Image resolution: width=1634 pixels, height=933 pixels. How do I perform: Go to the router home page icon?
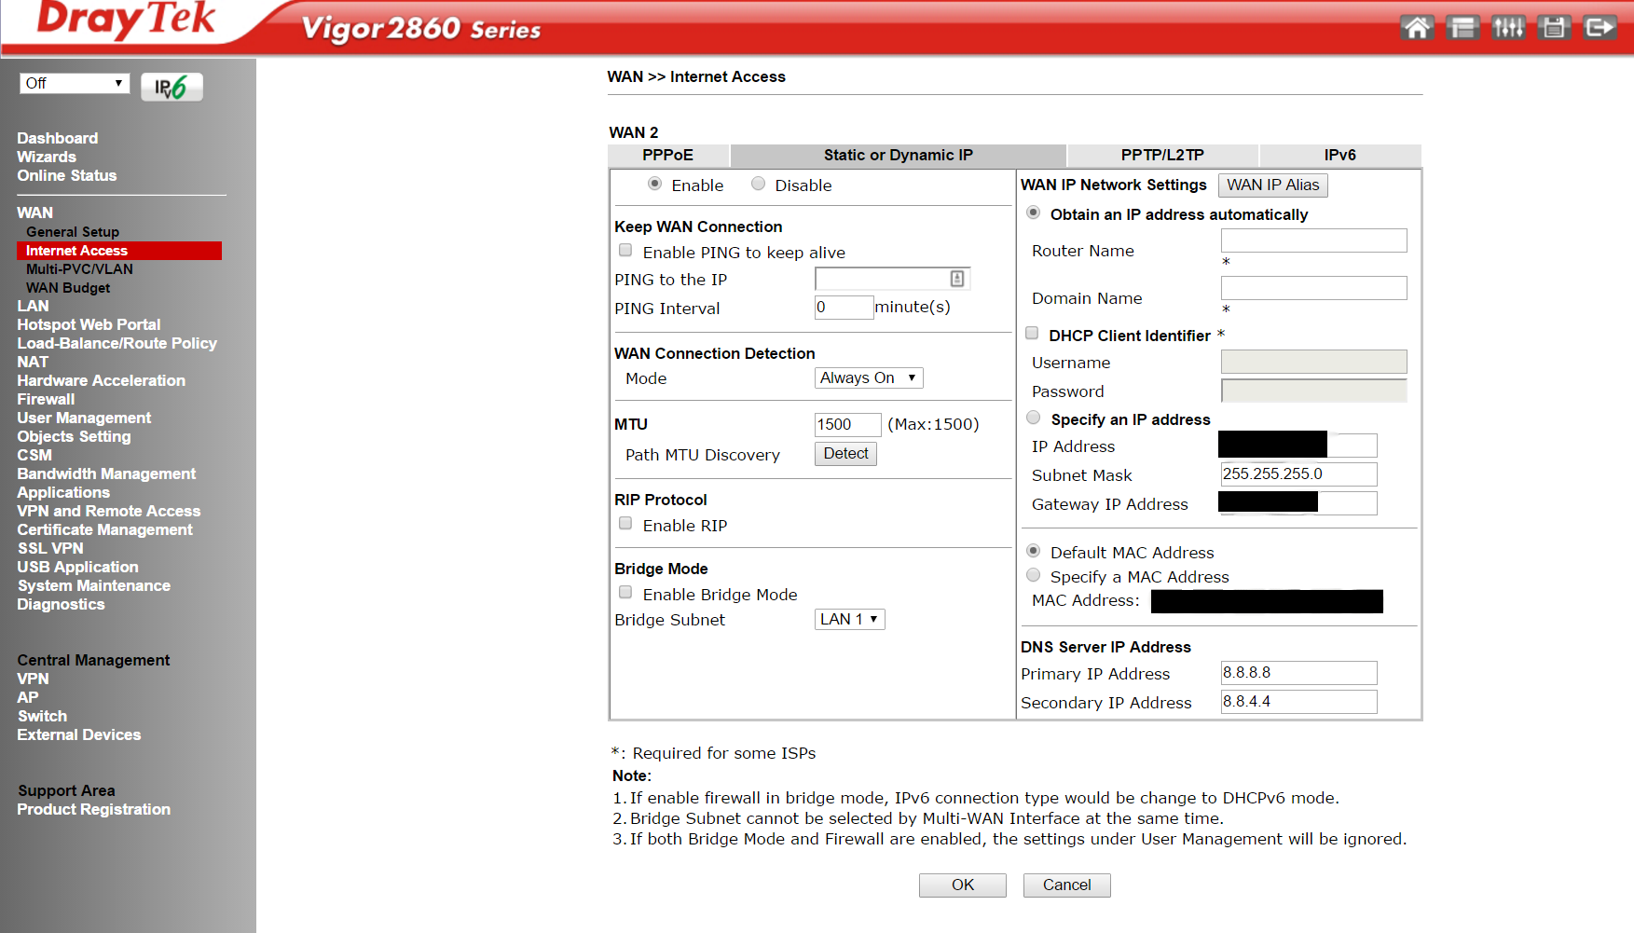click(1417, 27)
